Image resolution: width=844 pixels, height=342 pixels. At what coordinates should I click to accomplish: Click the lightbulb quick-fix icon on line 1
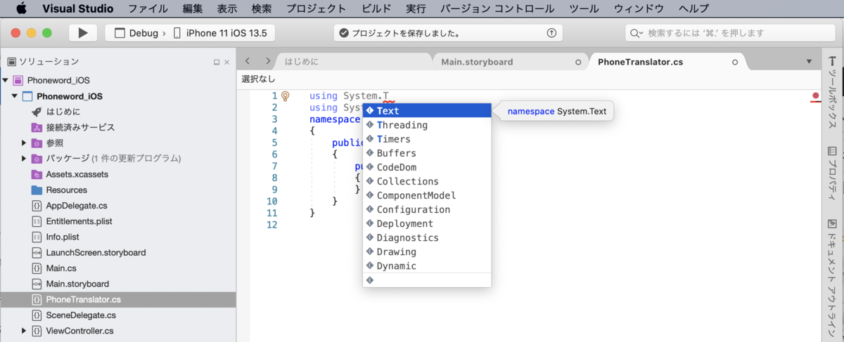[286, 96]
